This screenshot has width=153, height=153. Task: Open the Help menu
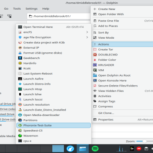point(46,9)
